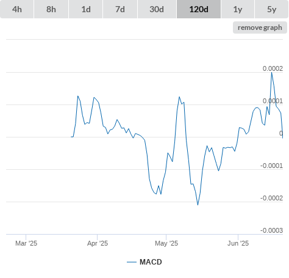Viewport: 289px width, 278px height.
Task: Click the -0.0001 y-axis value
Action: (271, 166)
